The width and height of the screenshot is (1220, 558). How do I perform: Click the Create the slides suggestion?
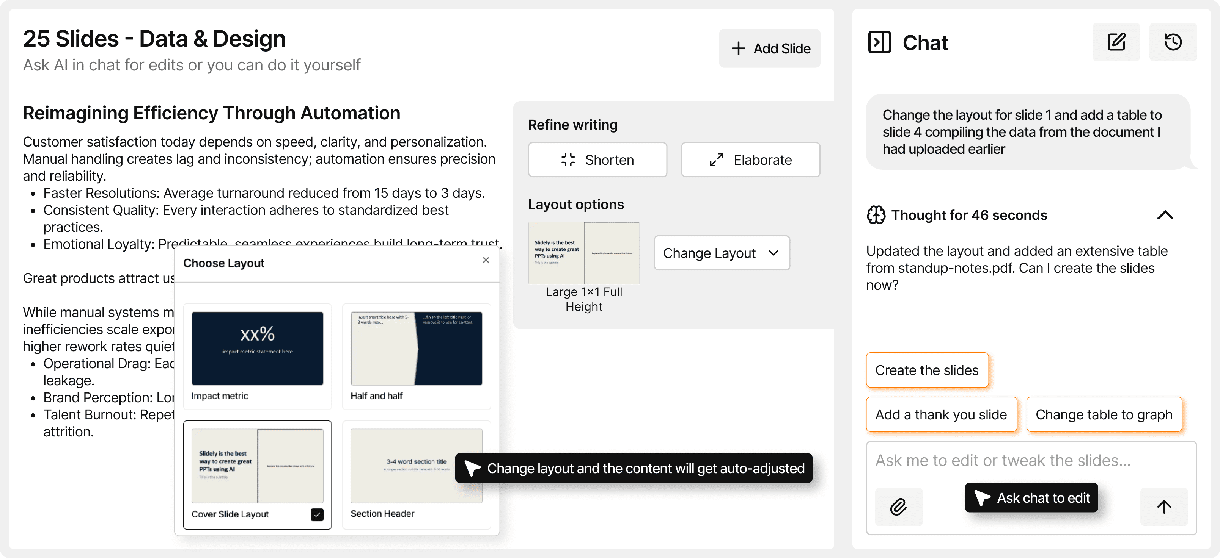pyautogui.click(x=927, y=370)
